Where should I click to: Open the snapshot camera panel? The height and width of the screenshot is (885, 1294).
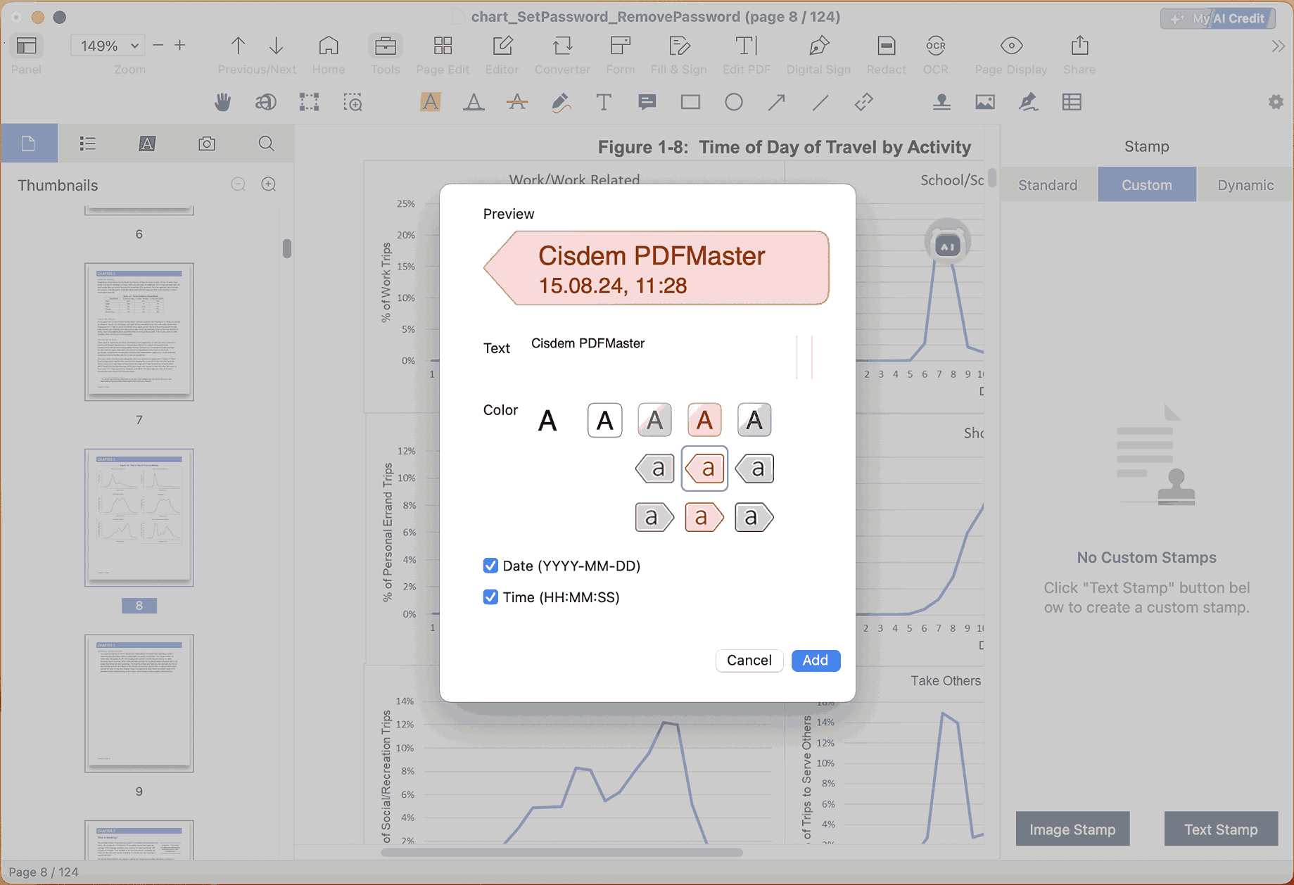pyautogui.click(x=207, y=144)
